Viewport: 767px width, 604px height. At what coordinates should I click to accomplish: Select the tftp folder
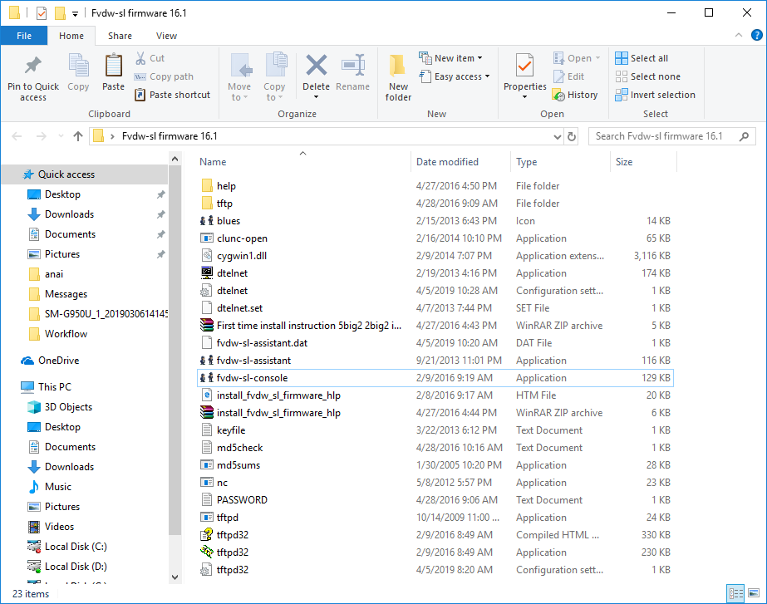(x=435, y=204)
